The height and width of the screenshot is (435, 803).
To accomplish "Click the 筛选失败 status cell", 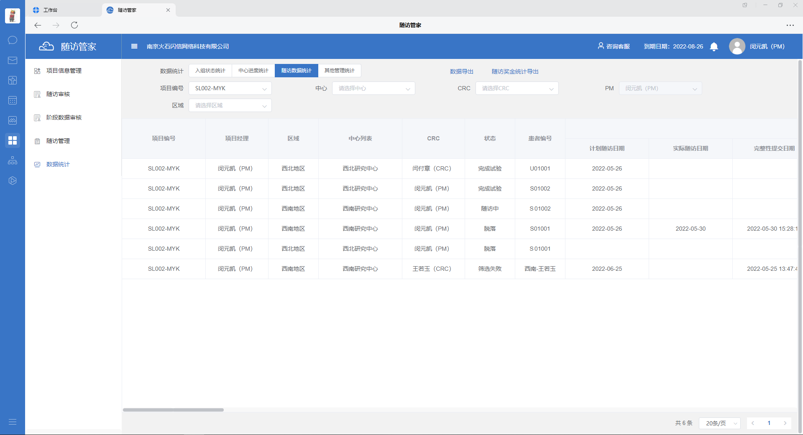I will tap(490, 269).
